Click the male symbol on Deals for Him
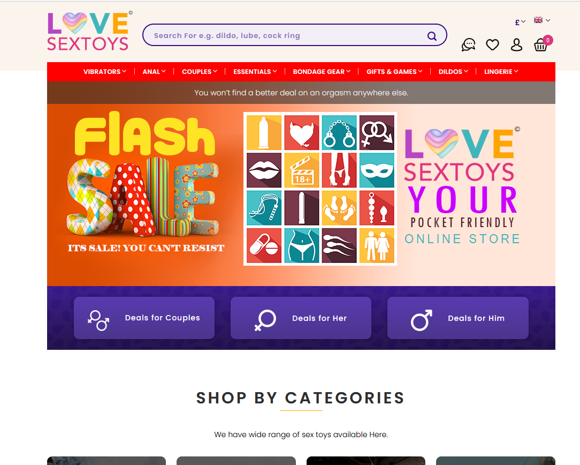The width and height of the screenshot is (580, 465). [x=421, y=320]
